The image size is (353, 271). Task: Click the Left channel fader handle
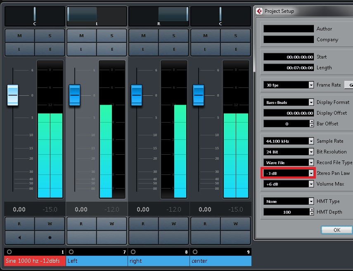74,95
